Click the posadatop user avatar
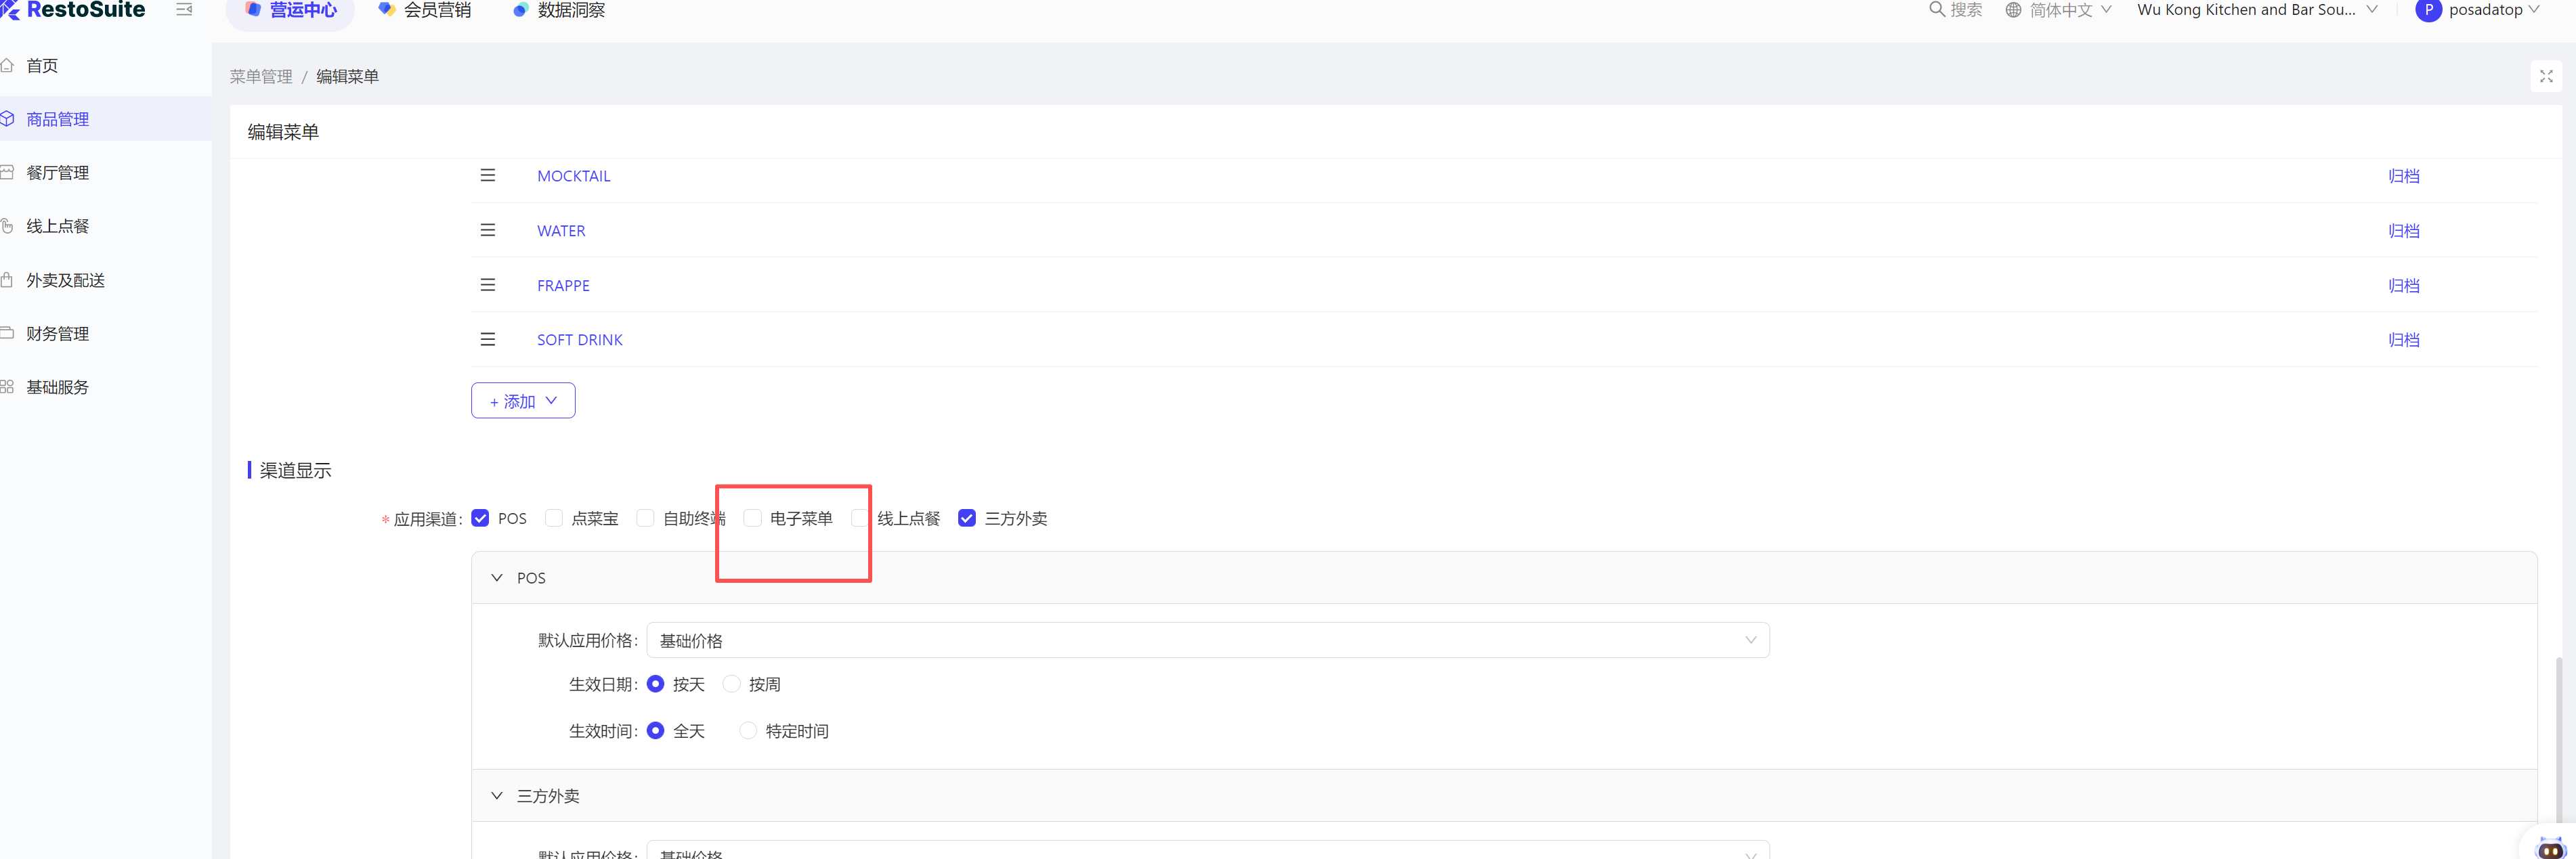Viewport: 2576px width, 859px height. tap(2428, 10)
